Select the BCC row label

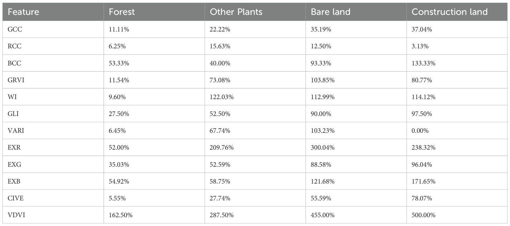tap(14, 63)
